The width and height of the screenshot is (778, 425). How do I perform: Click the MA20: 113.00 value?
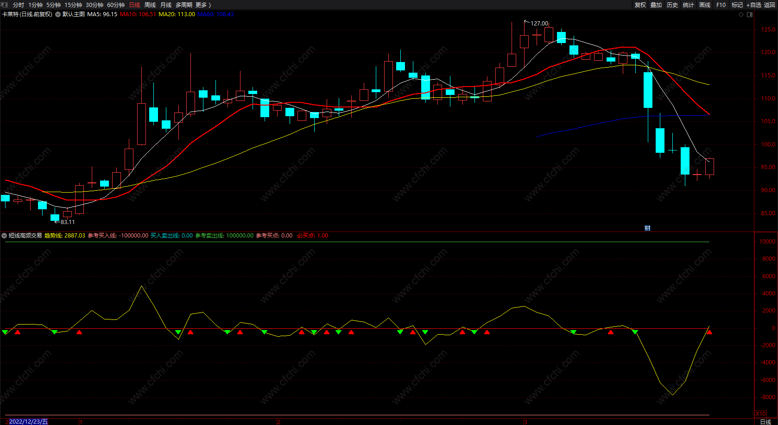point(177,14)
